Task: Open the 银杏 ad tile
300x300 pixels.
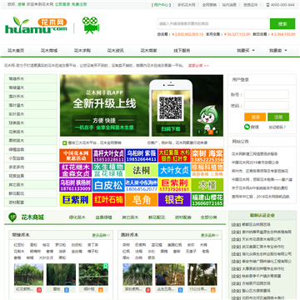Action: coord(174,200)
